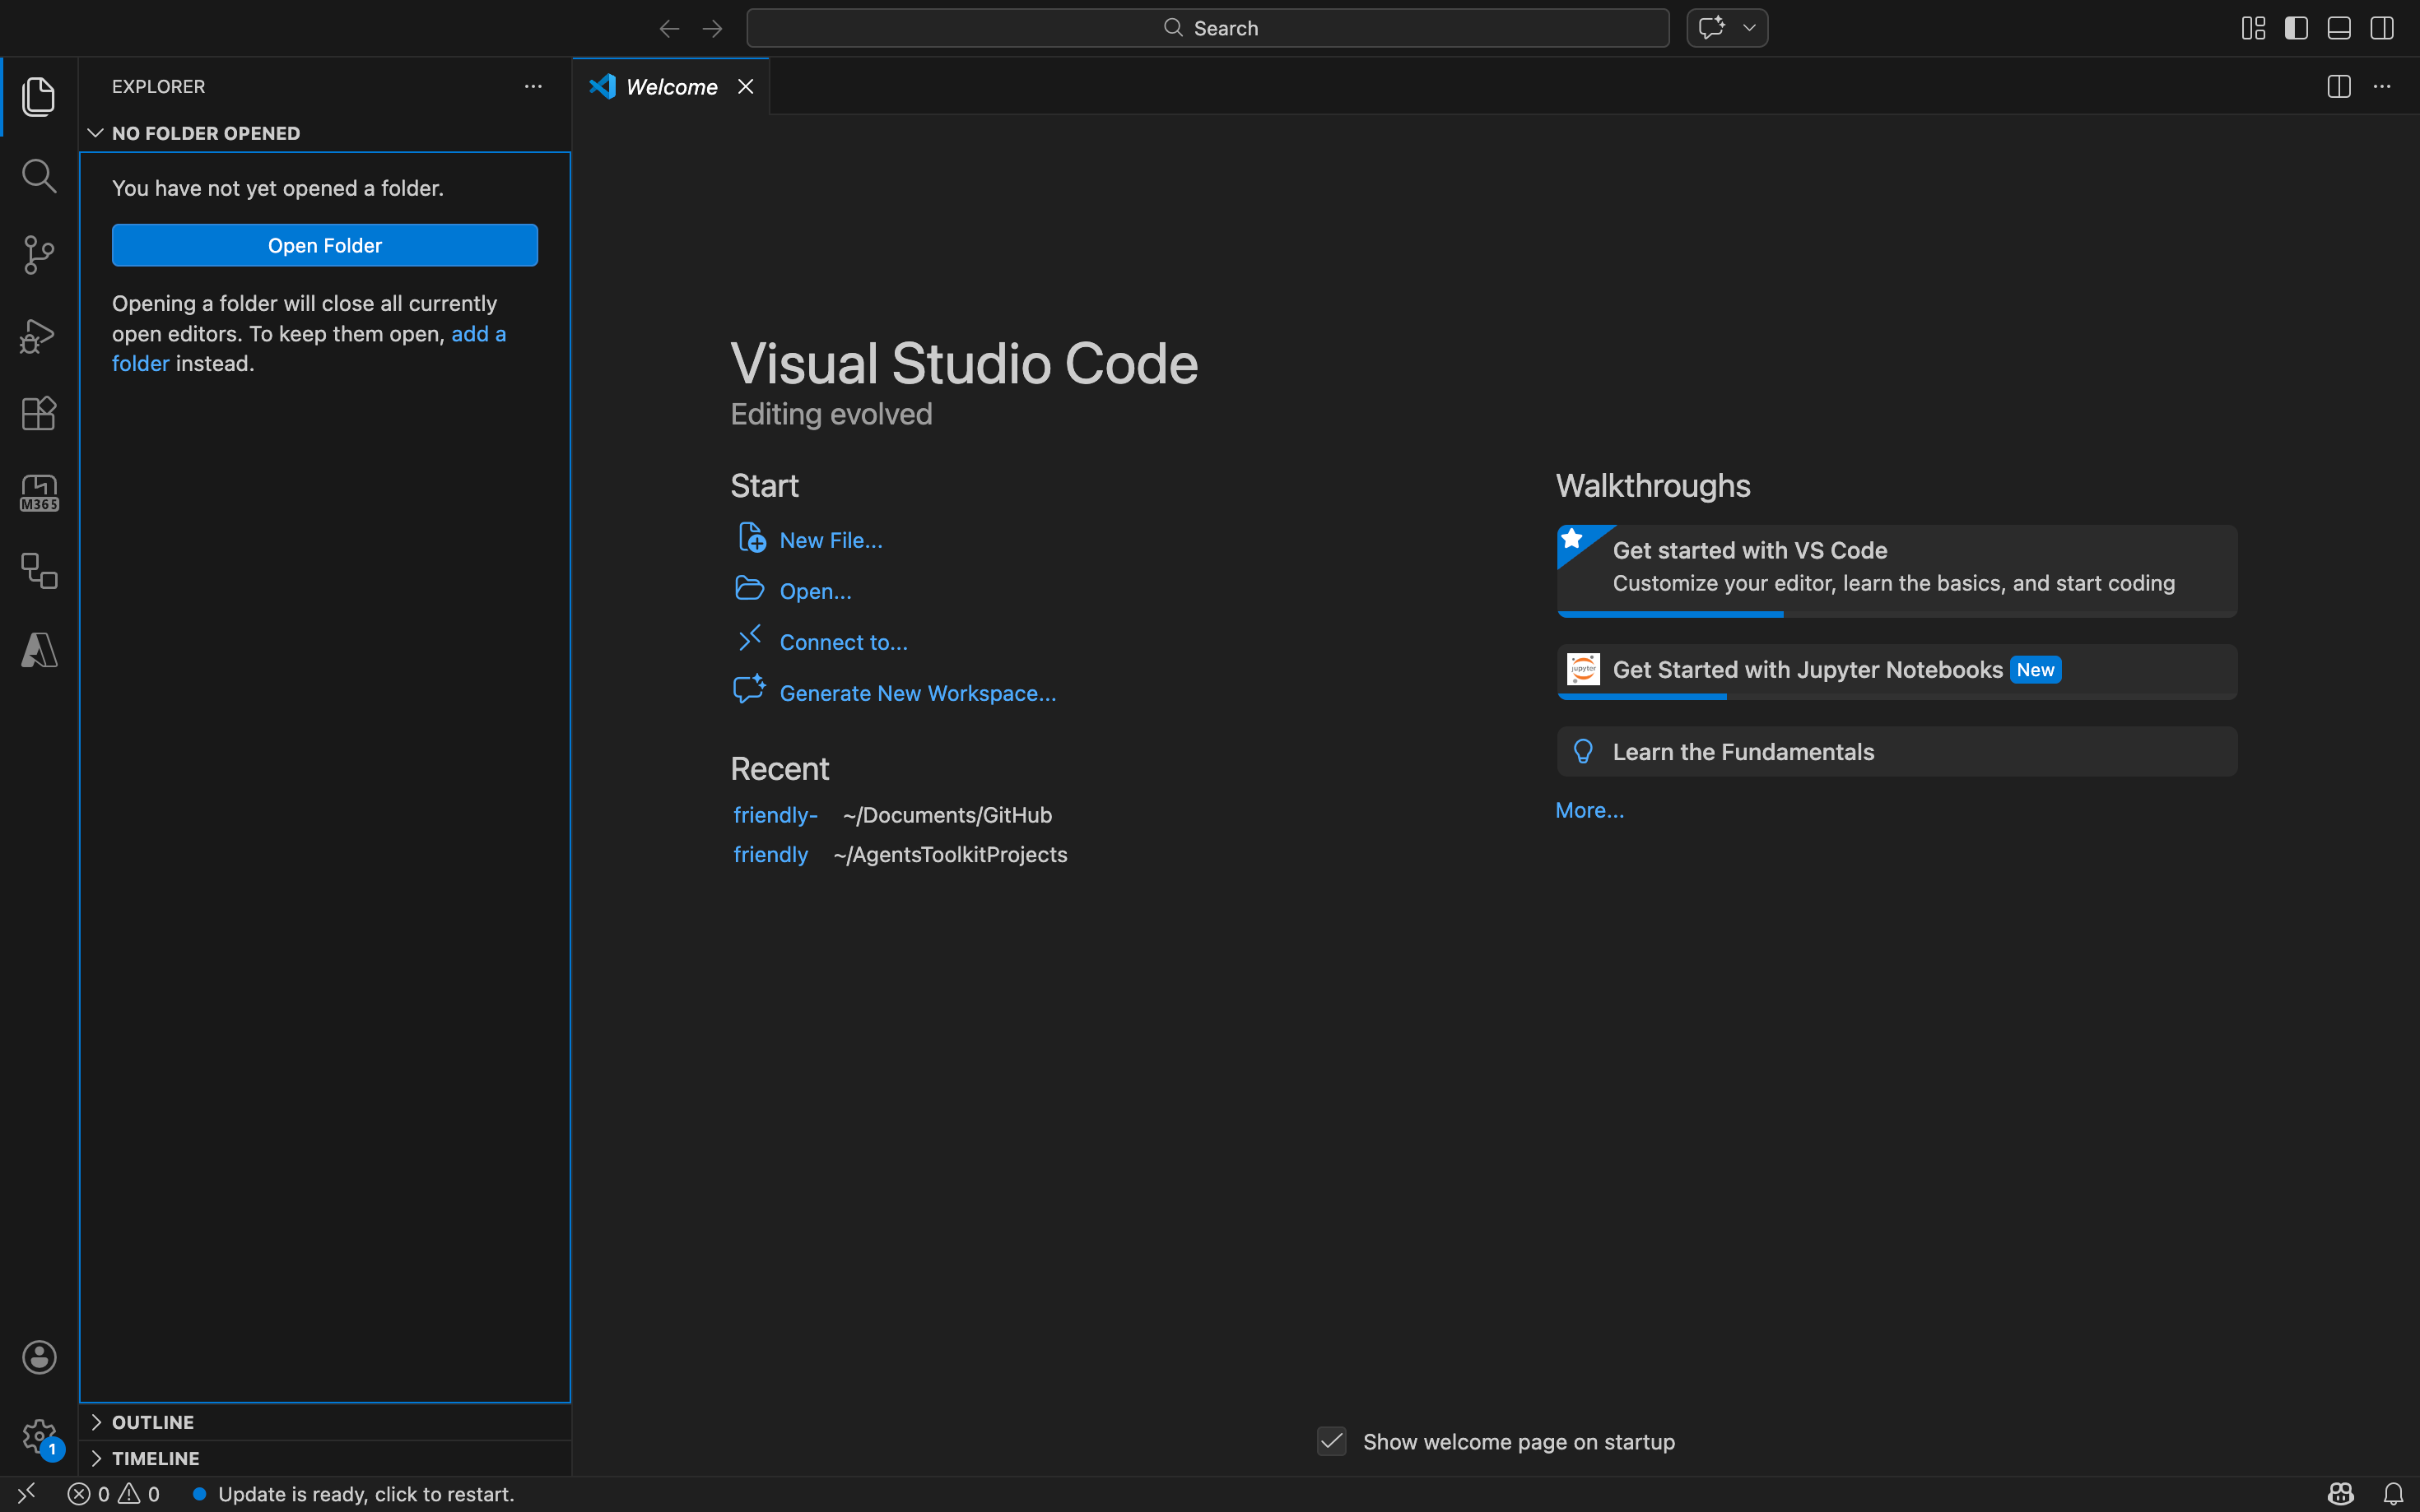This screenshot has width=2420, height=1512.
Task: Click the blue Open Folder button
Action: tap(324, 245)
